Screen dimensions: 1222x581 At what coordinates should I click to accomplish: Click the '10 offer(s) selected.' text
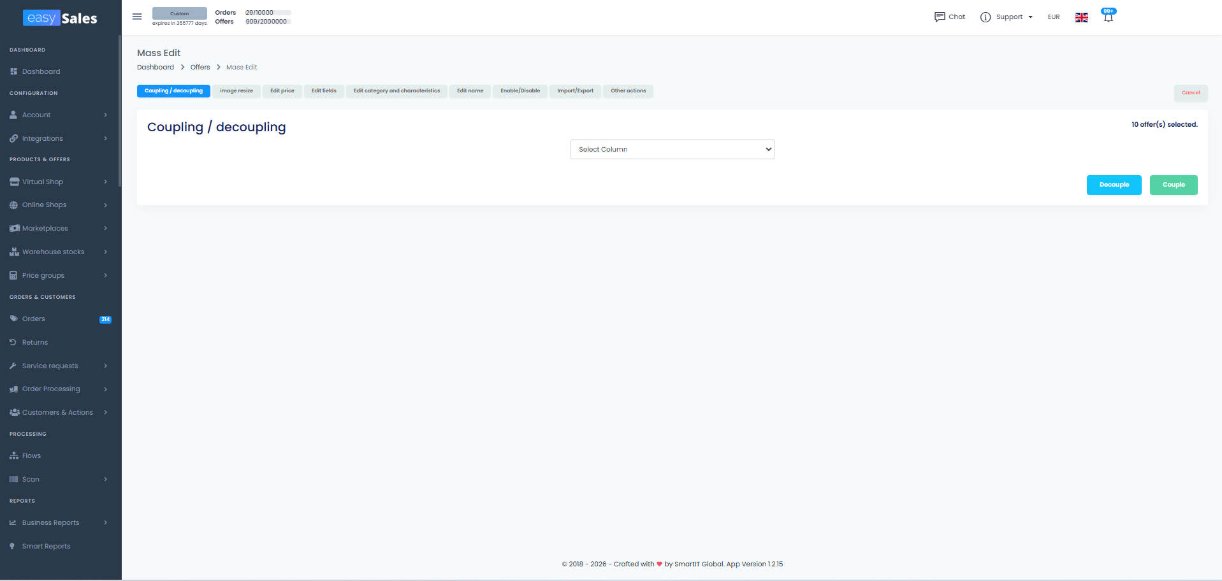point(1165,124)
